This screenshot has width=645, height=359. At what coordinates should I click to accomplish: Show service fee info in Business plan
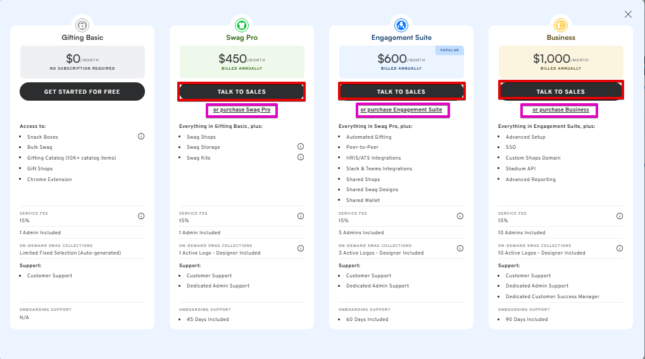coord(620,216)
